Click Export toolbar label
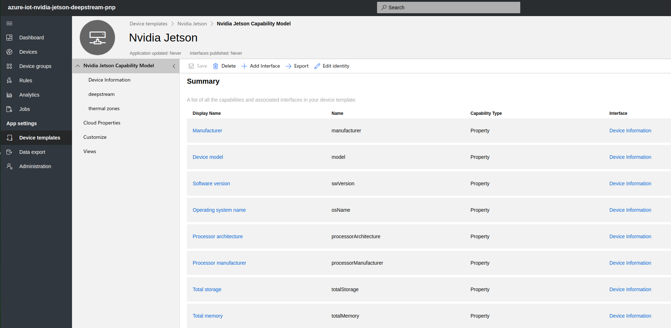This screenshot has width=671, height=328. 301,66
